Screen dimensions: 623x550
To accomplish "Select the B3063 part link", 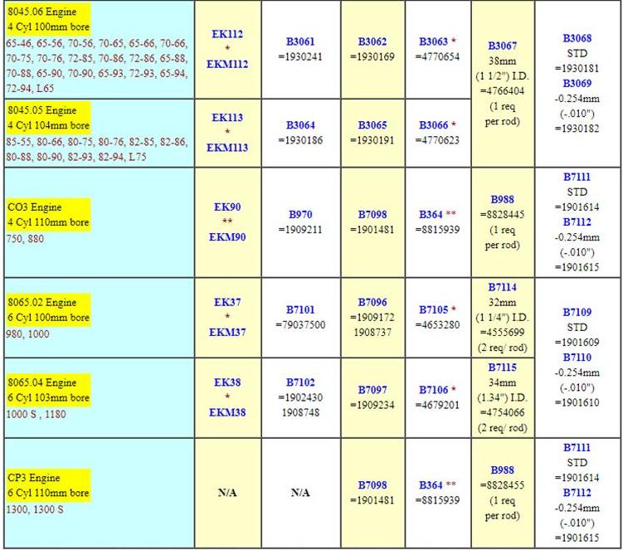I will (x=433, y=41).
